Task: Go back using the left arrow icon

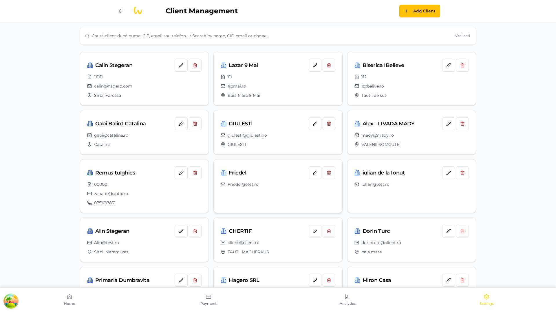Action: (121, 11)
